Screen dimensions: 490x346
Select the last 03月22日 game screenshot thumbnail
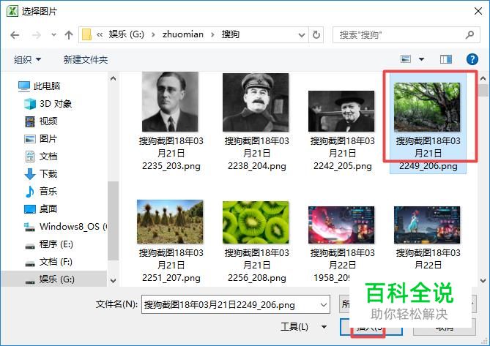[427, 225]
